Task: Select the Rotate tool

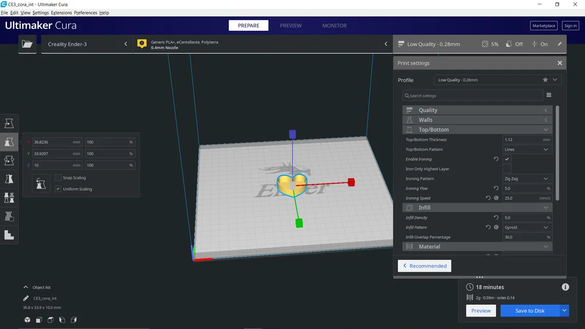Action: (x=9, y=161)
